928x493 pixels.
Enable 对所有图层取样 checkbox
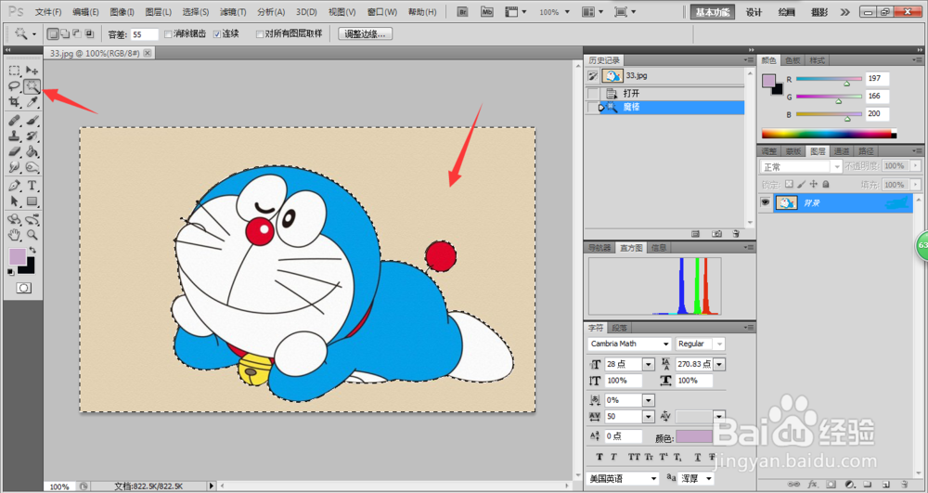pyautogui.click(x=260, y=34)
